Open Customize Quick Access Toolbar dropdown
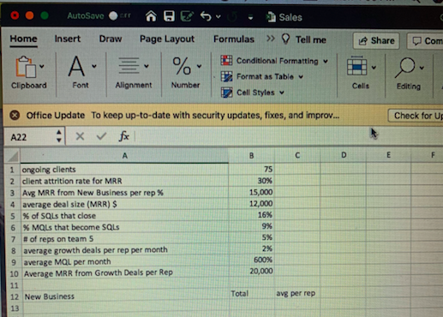The width and height of the screenshot is (443, 317). point(250,18)
